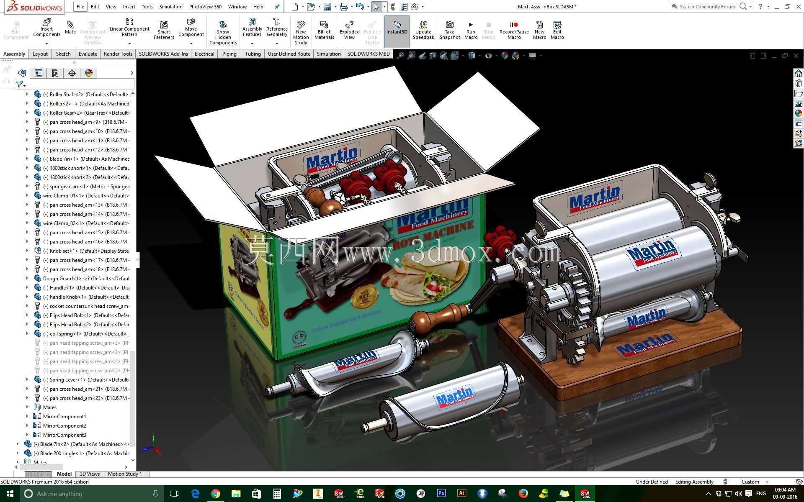Open the Move Component dropdown arrow
Screen dimensions: 804x502
pos(191,44)
